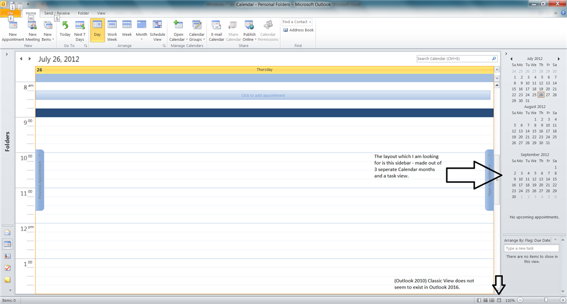Select July 26 in date navigator
567x304 pixels.
point(541,95)
